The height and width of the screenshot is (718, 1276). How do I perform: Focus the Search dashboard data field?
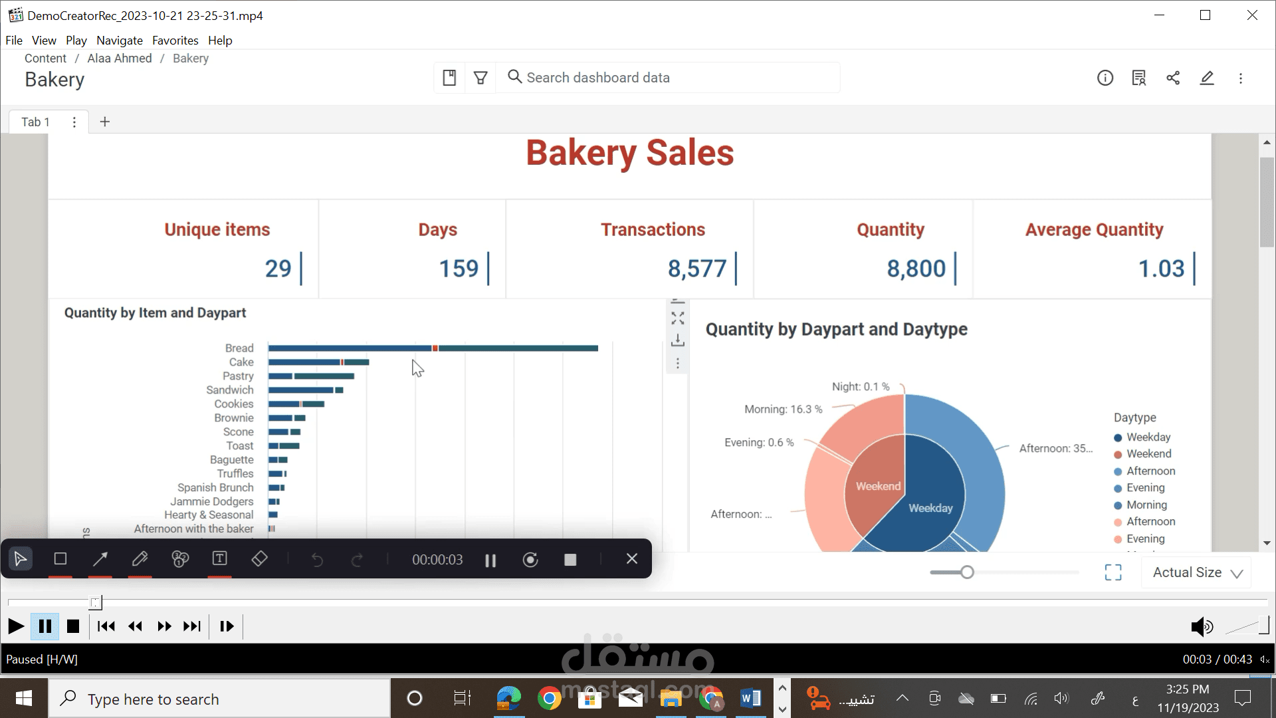(669, 78)
